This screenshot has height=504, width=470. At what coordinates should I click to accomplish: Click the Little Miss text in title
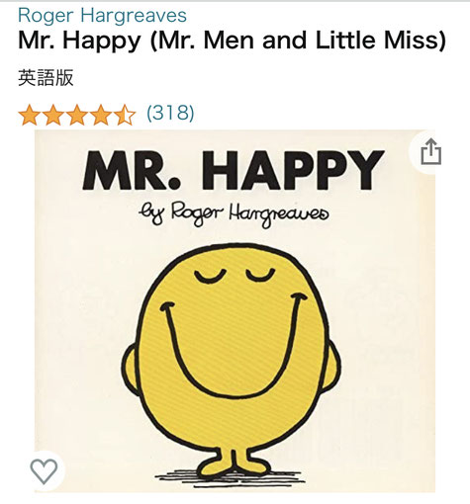(377, 41)
